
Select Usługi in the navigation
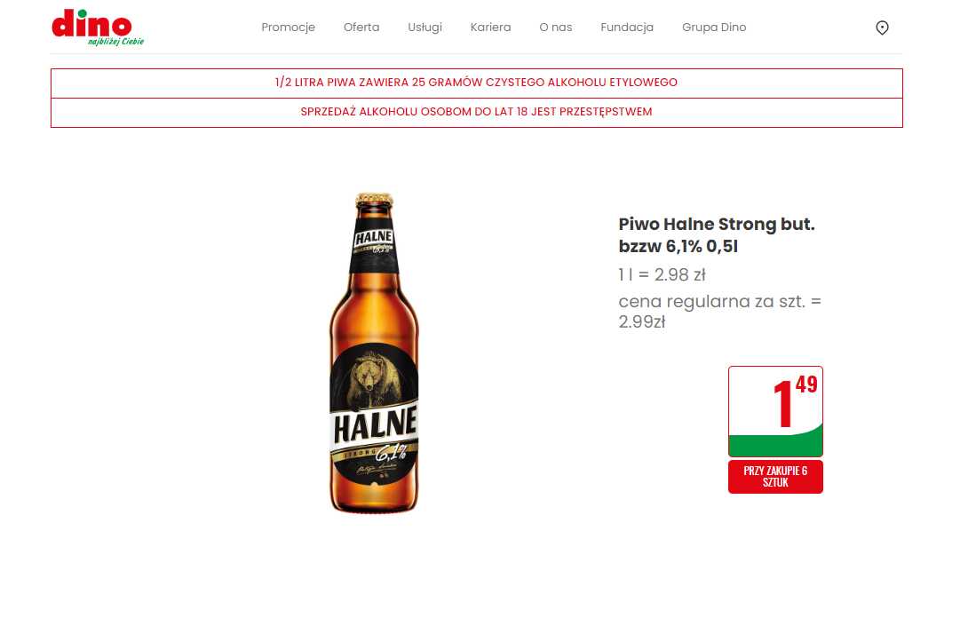click(424, 28)
